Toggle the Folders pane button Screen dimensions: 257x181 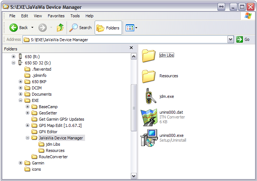click(x=108, y=28)
